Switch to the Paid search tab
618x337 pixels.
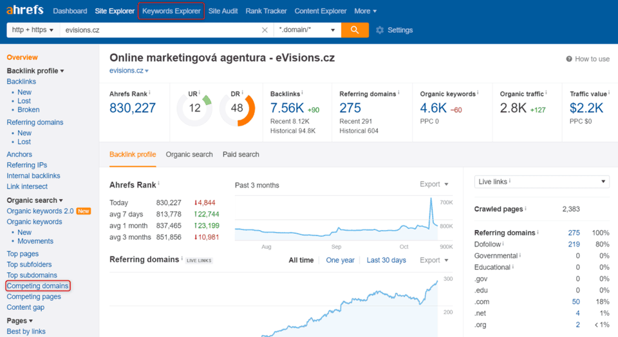(241, 155)
